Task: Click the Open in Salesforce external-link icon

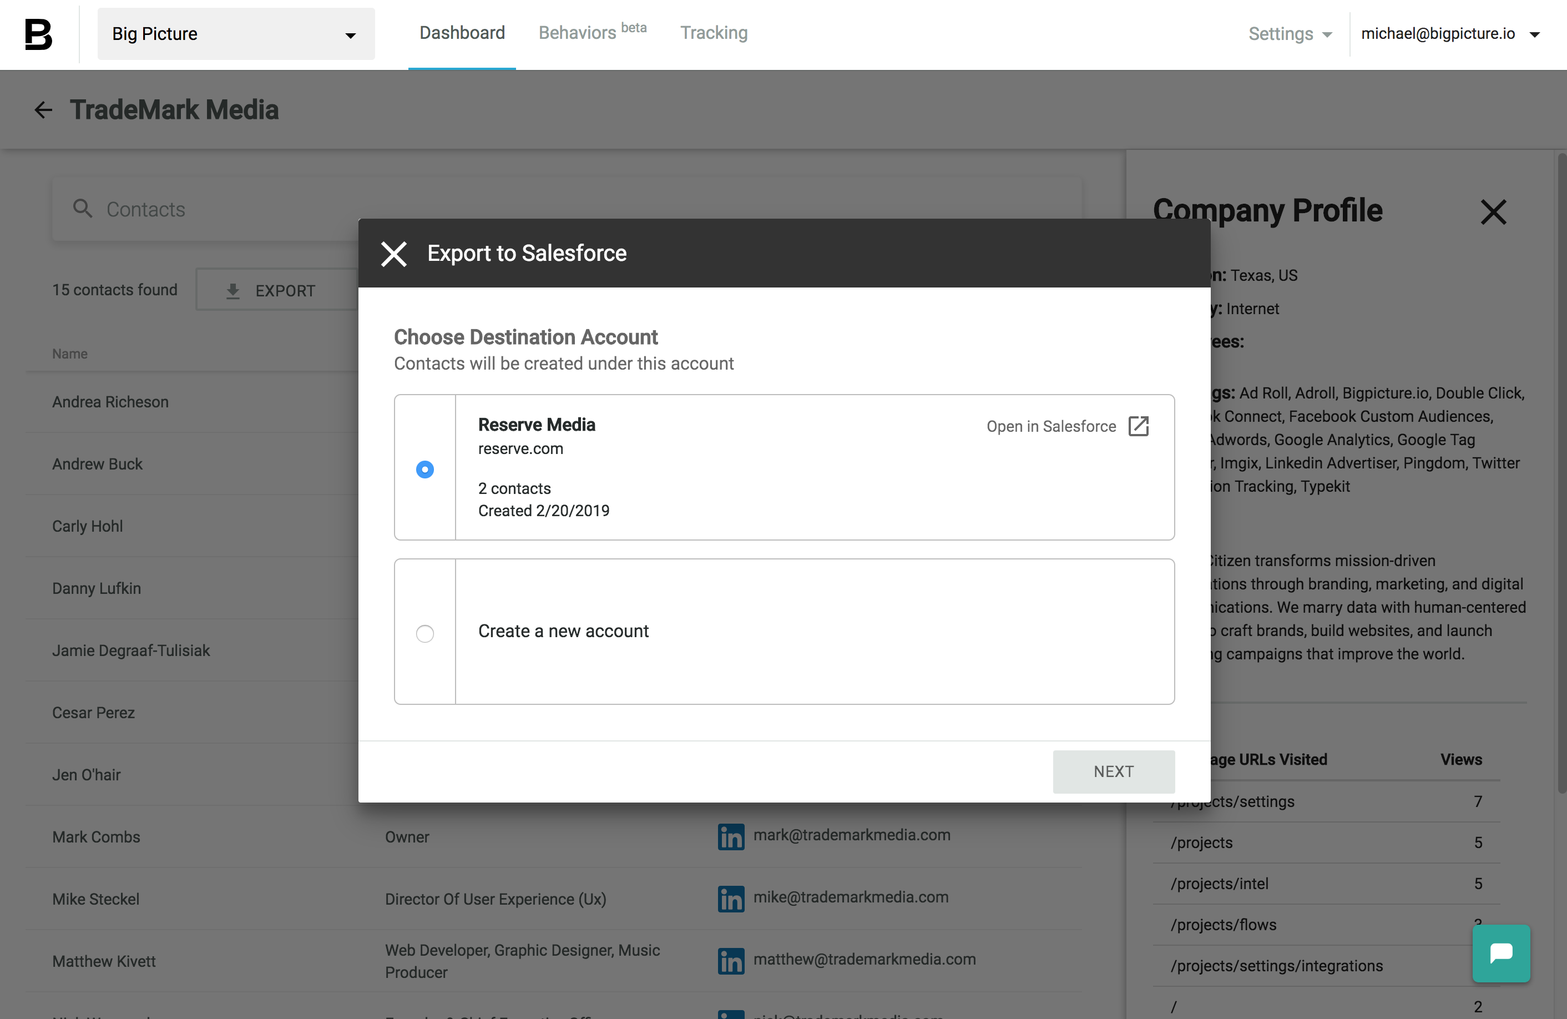Action: point(1139,426)
